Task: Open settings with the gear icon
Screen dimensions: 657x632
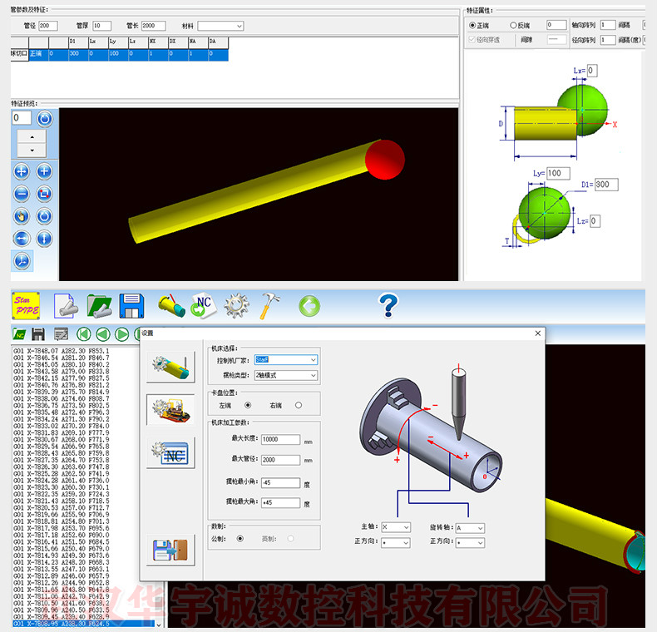Action: [x=237, y=306]
